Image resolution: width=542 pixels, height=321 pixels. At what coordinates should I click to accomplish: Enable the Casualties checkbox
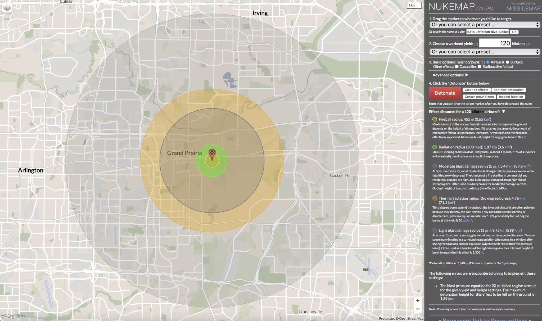[x=457, y=66]
